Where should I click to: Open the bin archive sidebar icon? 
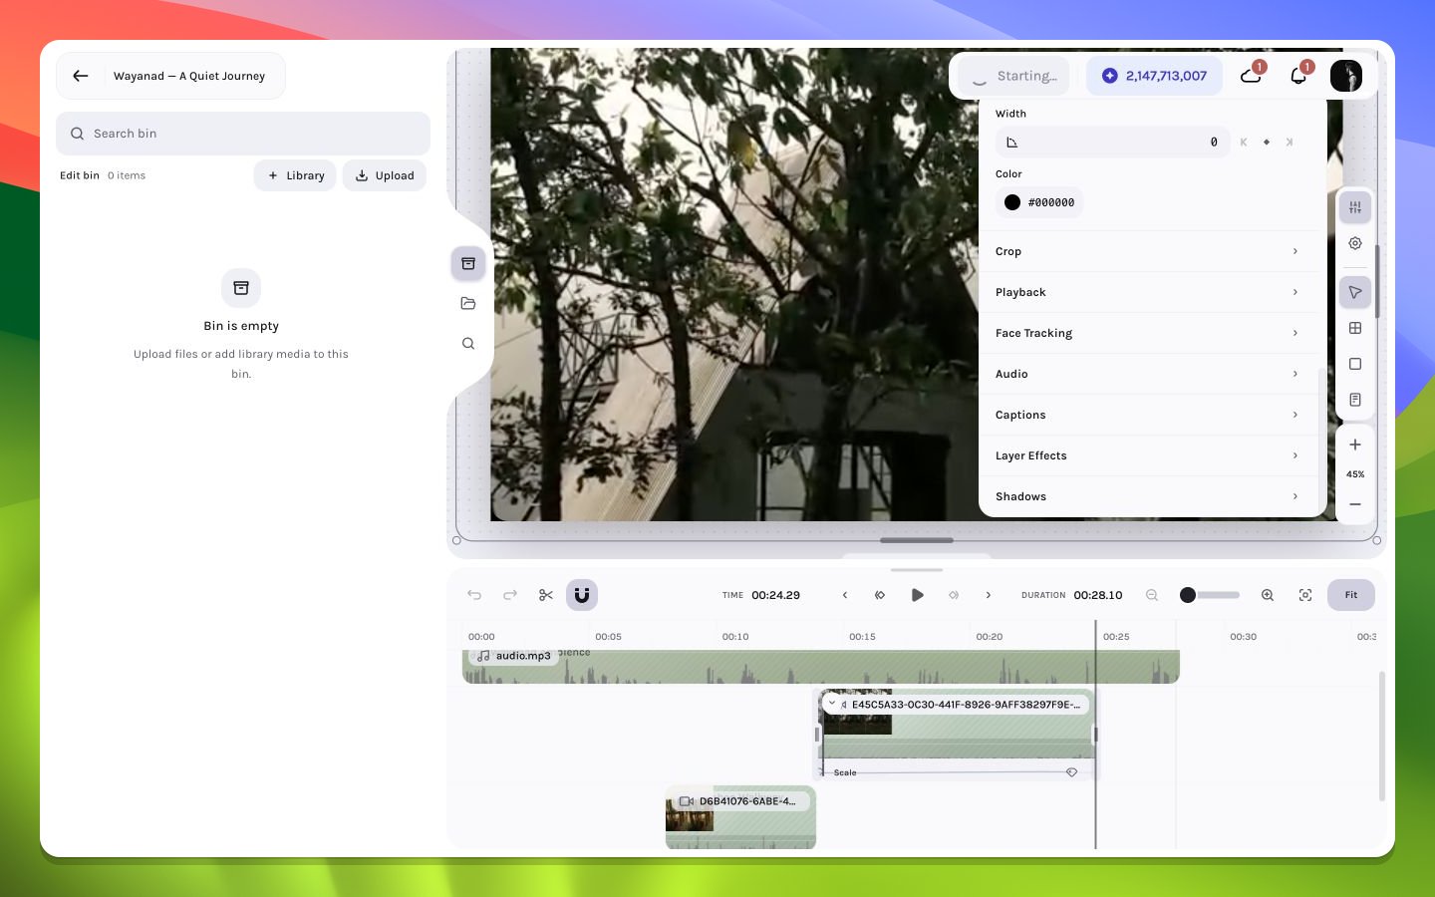[468, 263]
